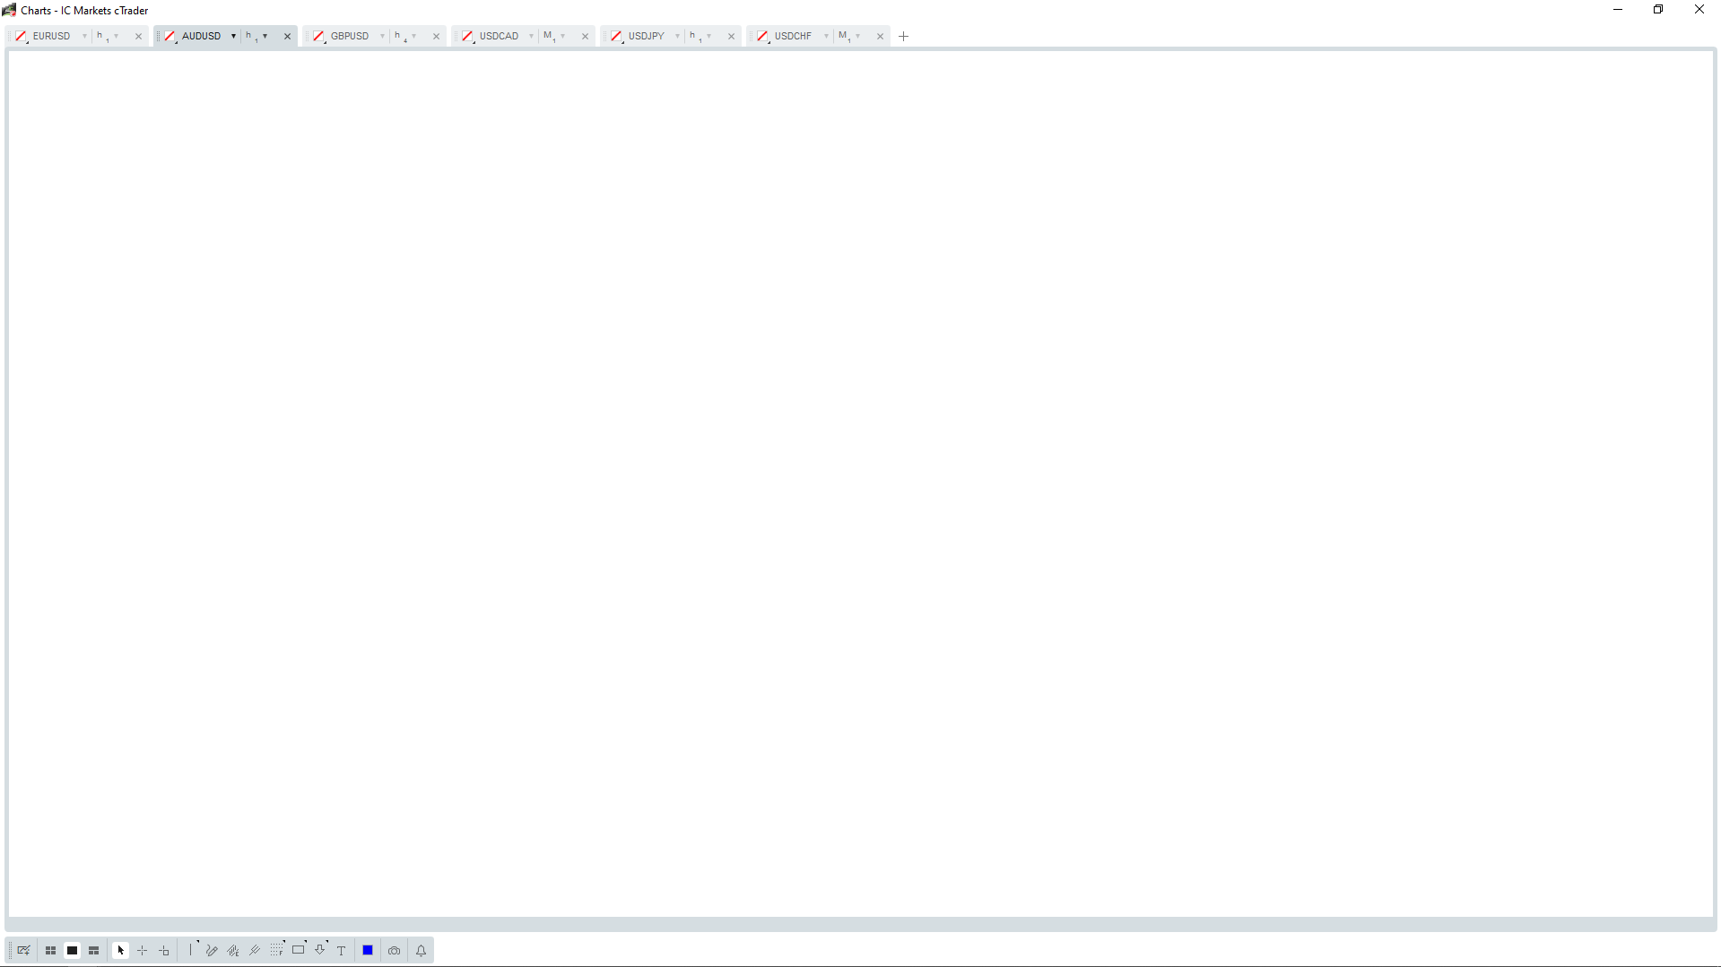Switch to multi-chart grid layout
This screenshot has width=1721, height=967.
coord(50,951)
